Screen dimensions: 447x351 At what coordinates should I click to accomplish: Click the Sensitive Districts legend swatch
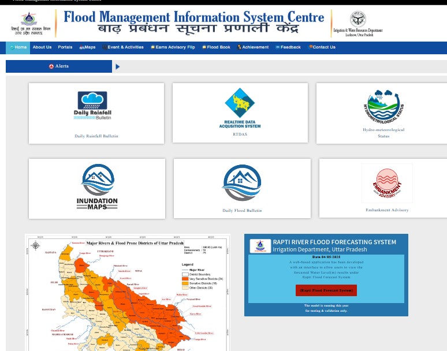click(185, 283)
